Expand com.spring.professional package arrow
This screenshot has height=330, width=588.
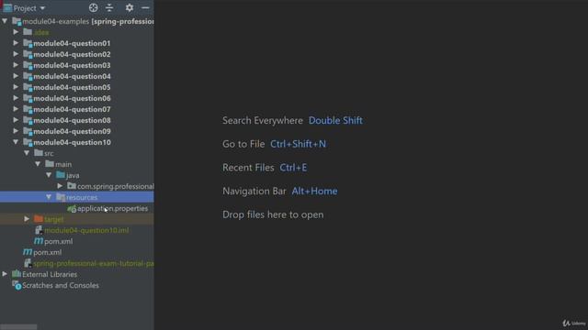tap(60, 186)
